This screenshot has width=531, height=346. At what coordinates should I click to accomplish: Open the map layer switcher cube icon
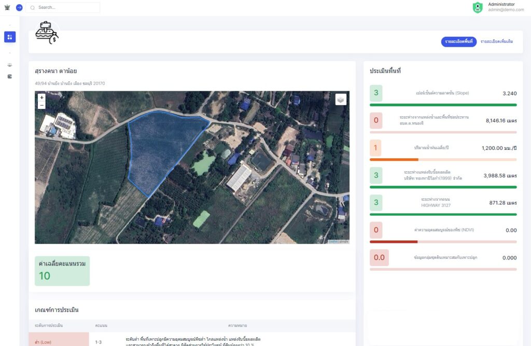coord(341,99)
